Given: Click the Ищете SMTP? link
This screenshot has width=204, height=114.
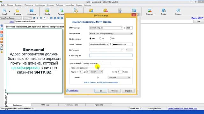Looking at the screenshot, I should click(197, 18).
